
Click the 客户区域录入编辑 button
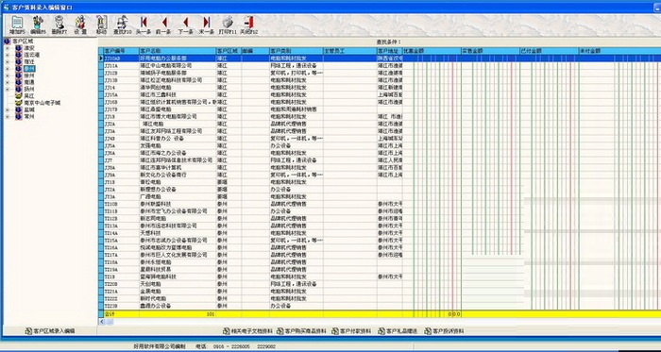click(50, 331)
